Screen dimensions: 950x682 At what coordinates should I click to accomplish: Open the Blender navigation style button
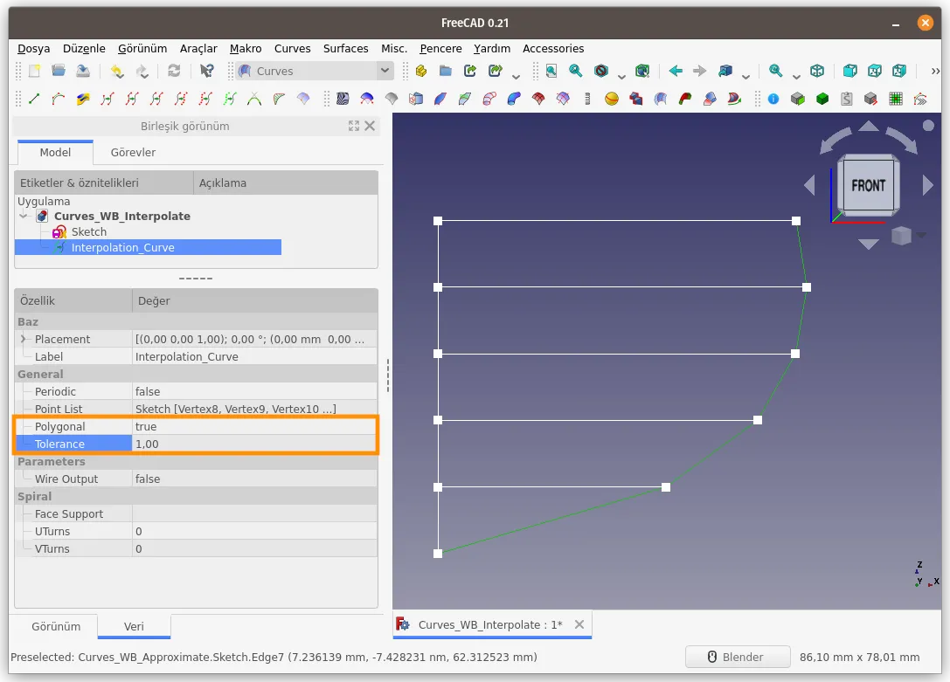pyautogui.click(x=738, y=657)
